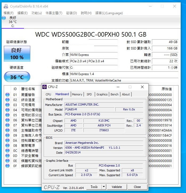Click status orb for attribute 01 row

tap(7, 95)
